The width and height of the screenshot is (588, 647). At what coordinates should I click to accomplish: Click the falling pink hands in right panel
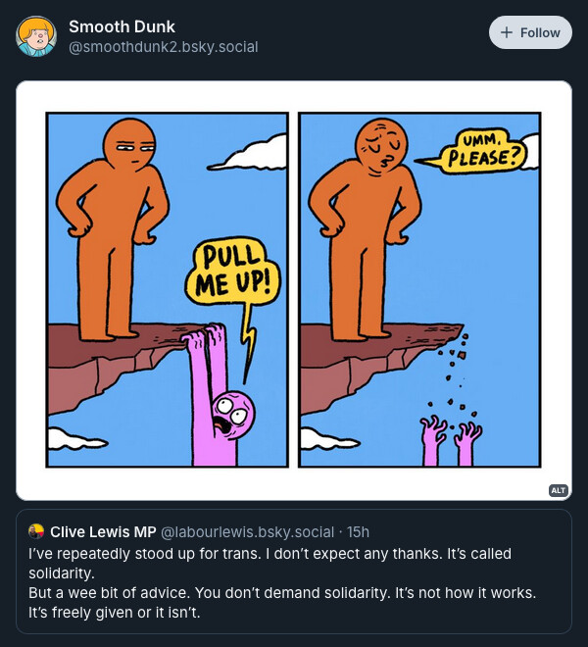click(x=451, y=441)
